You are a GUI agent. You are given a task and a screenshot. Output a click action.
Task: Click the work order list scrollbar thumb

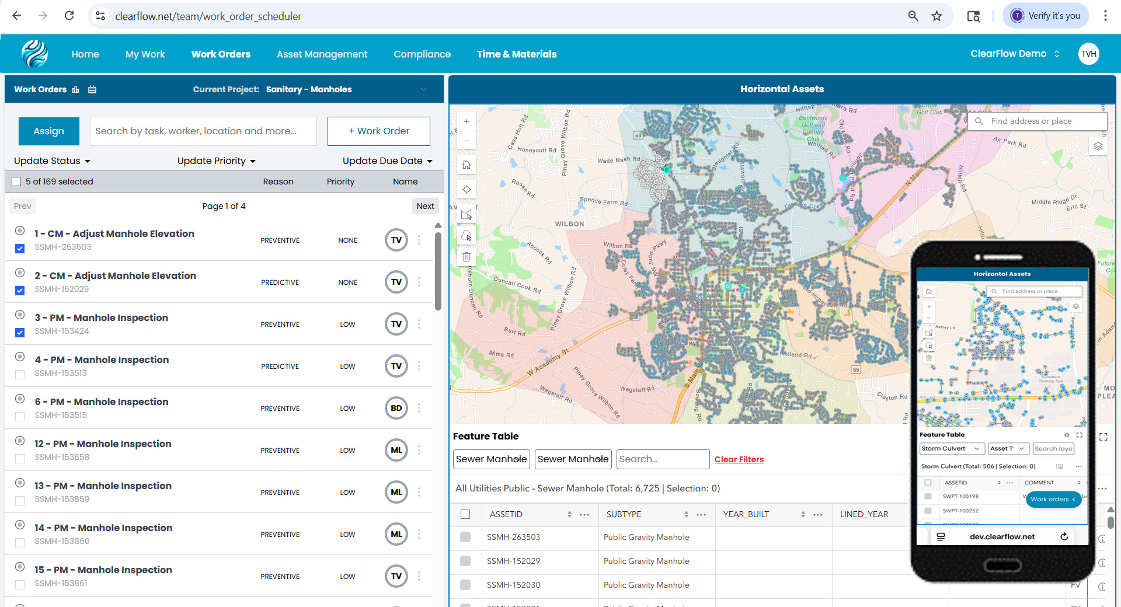[x=438, y=271]
